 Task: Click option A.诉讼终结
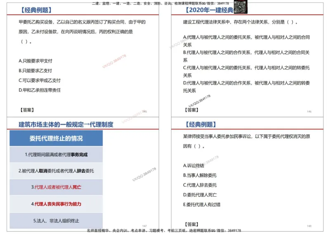click(193, 166)
